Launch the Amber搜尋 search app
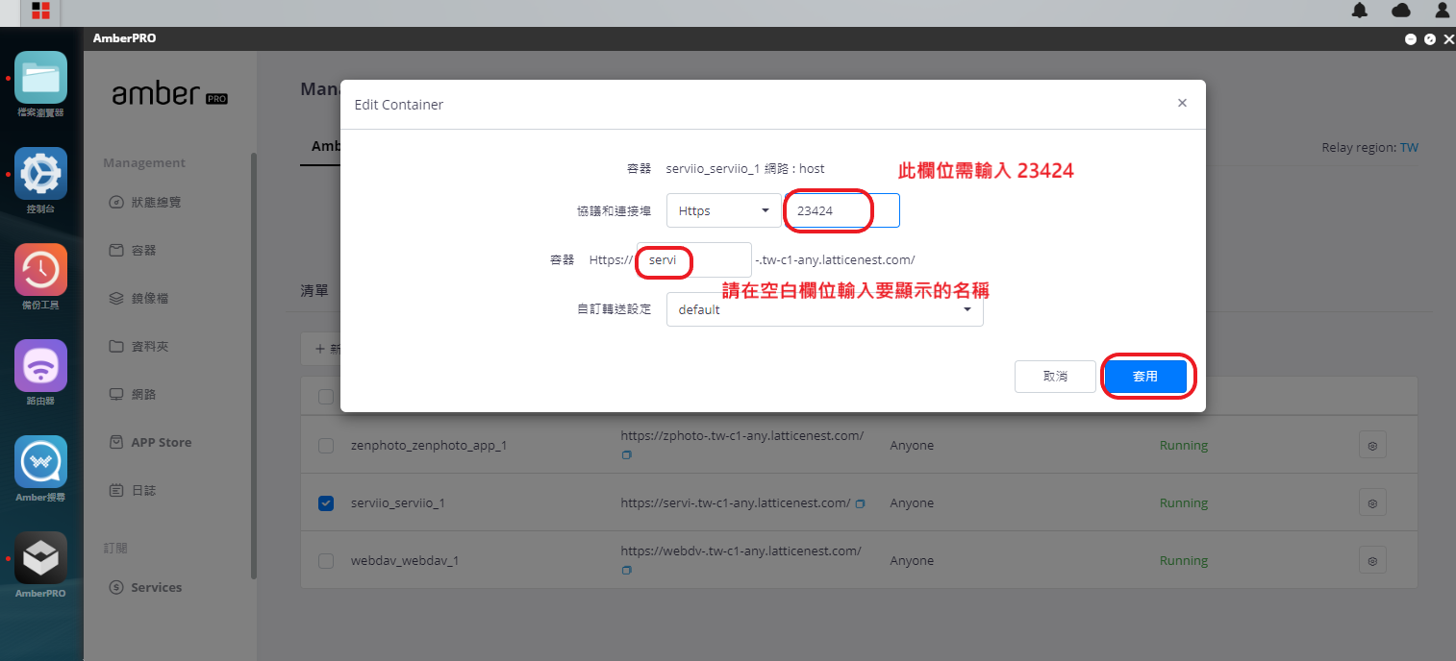The image size is (1456, 661). 40,462
